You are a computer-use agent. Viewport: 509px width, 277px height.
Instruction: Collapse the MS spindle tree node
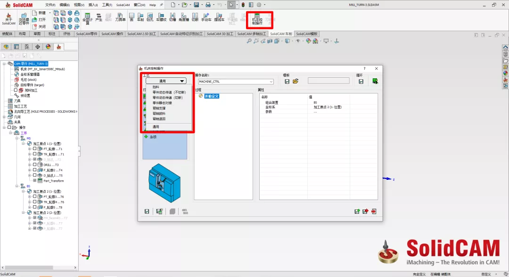pos(17,138)
